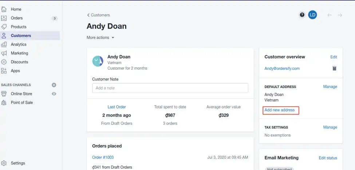Click Add new address link
Screen dimensions: 355x170
click(279, 110)
